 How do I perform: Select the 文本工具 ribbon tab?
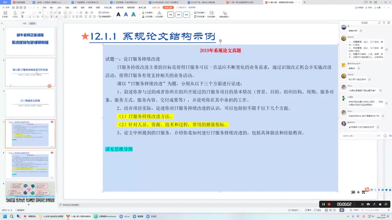pyautogui.click(x=168, y=7)
